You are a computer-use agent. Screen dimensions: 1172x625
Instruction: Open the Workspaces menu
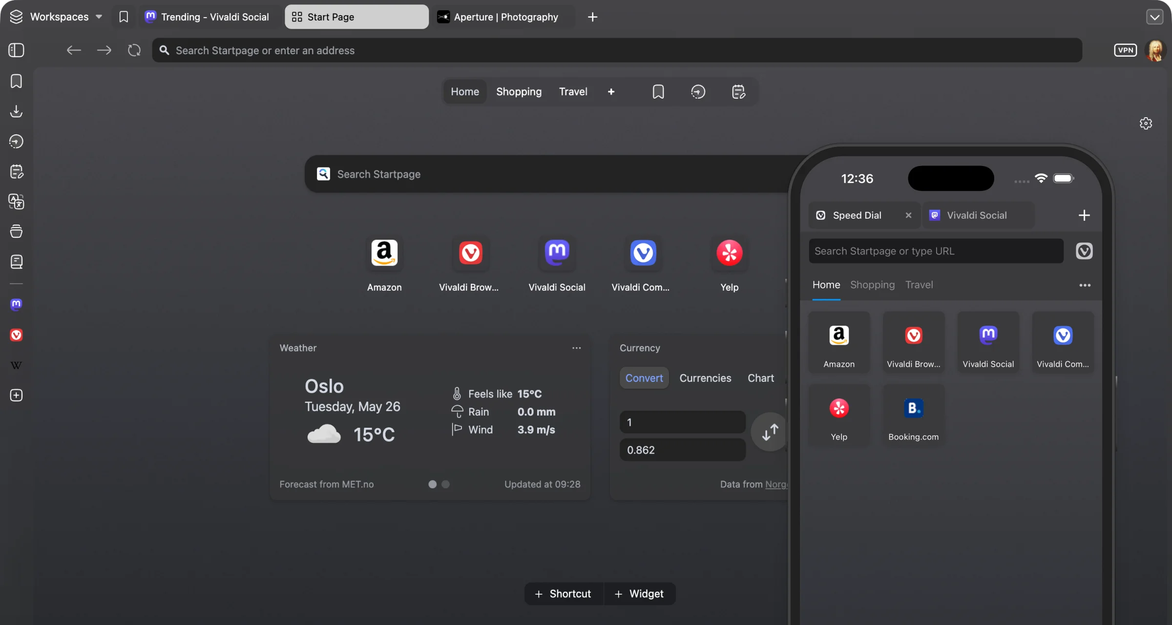click(x=56, y=17)
